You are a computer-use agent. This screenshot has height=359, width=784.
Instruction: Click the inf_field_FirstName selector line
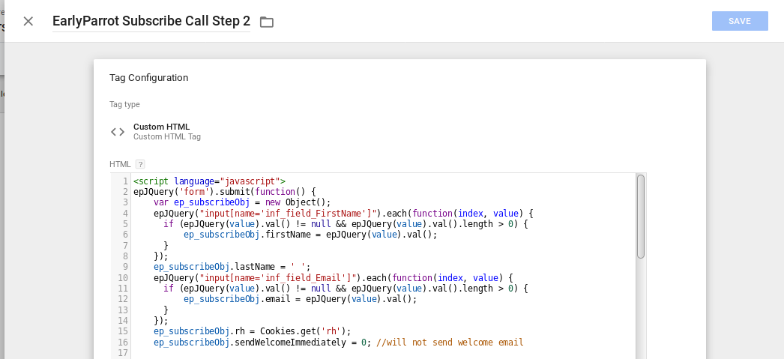343,214
